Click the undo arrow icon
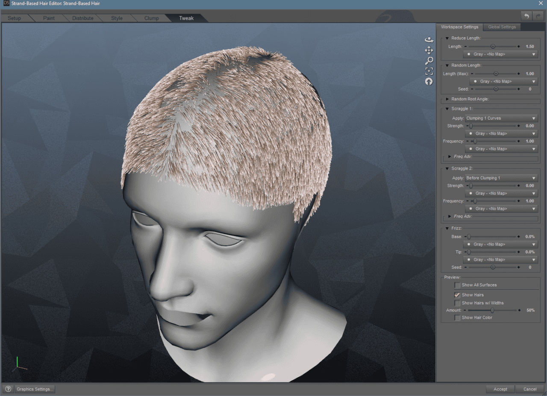547x396 pixels. click(x=526, y=16)
